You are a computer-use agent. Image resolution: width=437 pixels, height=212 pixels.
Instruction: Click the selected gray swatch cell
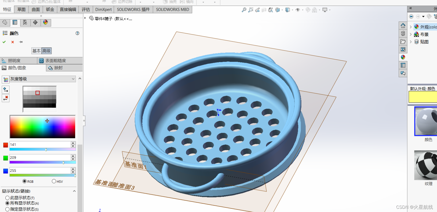click(x=38, y=93)
